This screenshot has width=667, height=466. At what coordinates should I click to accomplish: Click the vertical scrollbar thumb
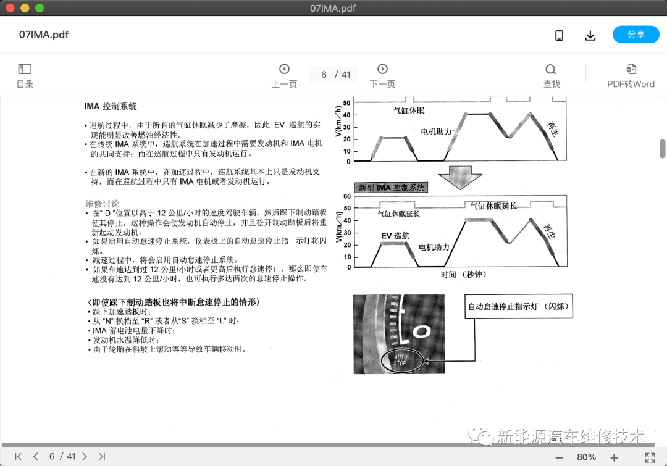pos(662,148)
